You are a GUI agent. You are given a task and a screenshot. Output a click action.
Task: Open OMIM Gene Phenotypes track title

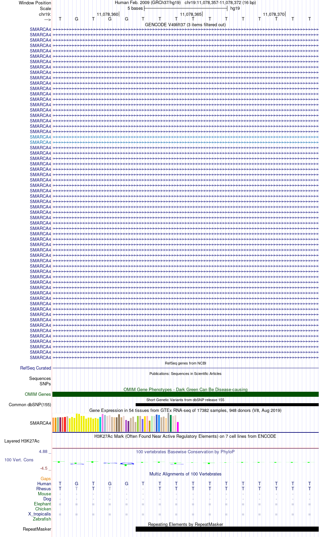tap(185, 389)
